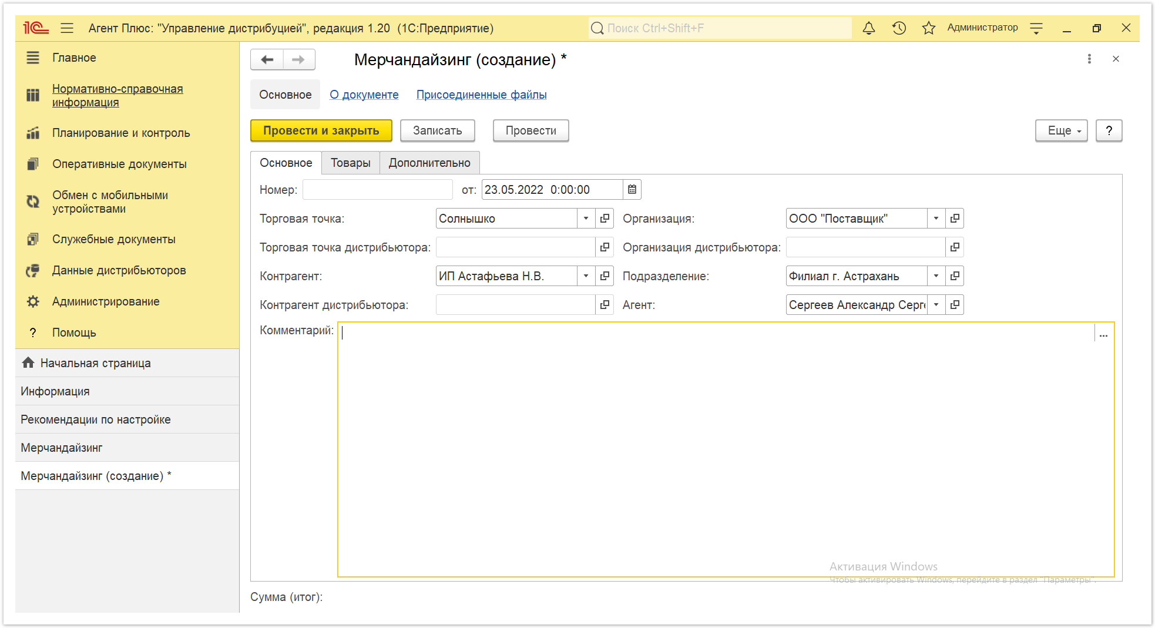Click the search field Поиск Ctrl+Shift+F
This screenshot has width=1155, height=628.
[x=720, y=28]
